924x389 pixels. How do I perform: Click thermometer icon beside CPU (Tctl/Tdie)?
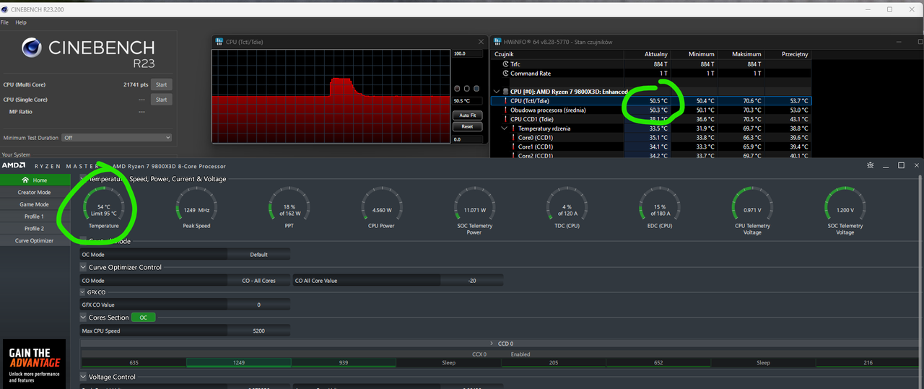coord(505,101)
